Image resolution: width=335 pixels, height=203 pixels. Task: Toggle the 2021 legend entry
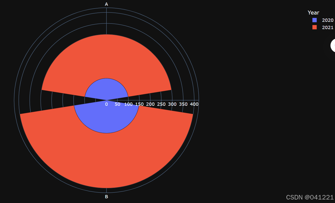coord(323,28)
